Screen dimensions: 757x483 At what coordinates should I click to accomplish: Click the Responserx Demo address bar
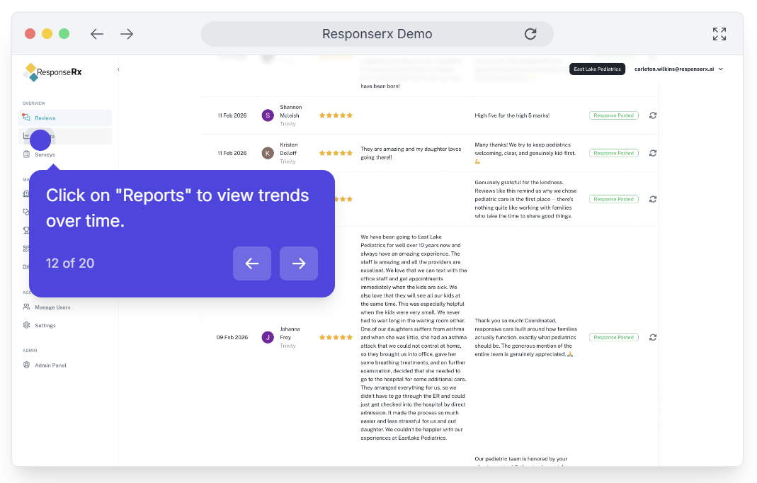click(x=377, y=34)
